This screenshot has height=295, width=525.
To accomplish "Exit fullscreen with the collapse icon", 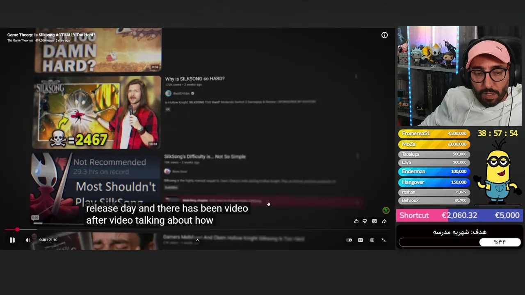I will click(383, 240).
